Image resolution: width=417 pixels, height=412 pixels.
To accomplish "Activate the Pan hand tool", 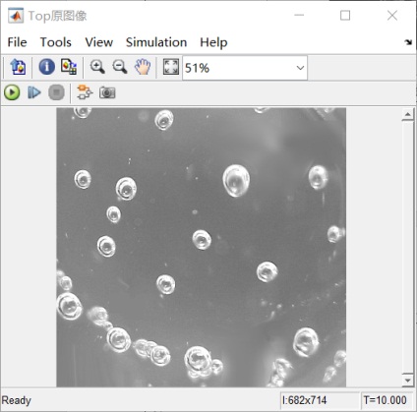I will pyautogui.click(x=143, y=67).
